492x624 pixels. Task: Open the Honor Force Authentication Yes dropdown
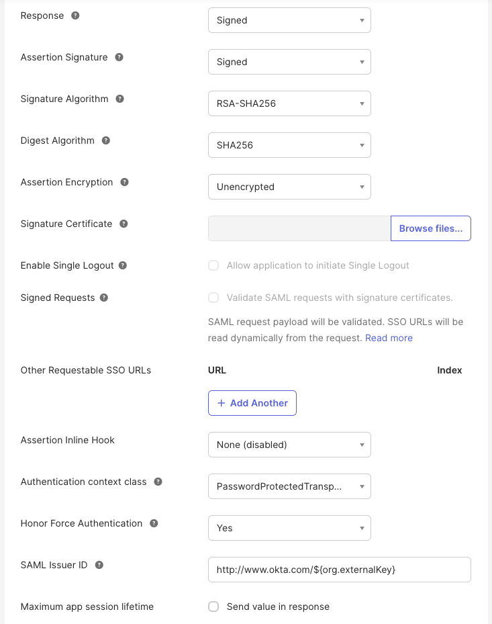pyautogui.click(x=289, y=528)
